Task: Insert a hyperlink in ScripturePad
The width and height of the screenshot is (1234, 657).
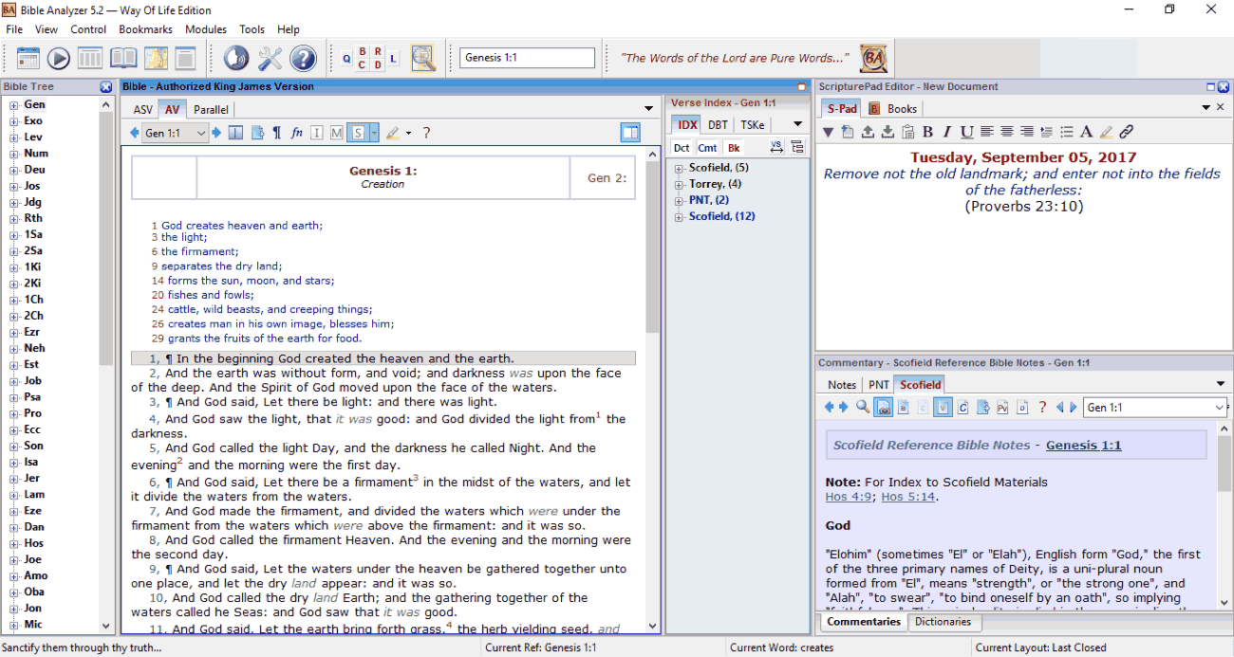Action: coord(1127,132)
